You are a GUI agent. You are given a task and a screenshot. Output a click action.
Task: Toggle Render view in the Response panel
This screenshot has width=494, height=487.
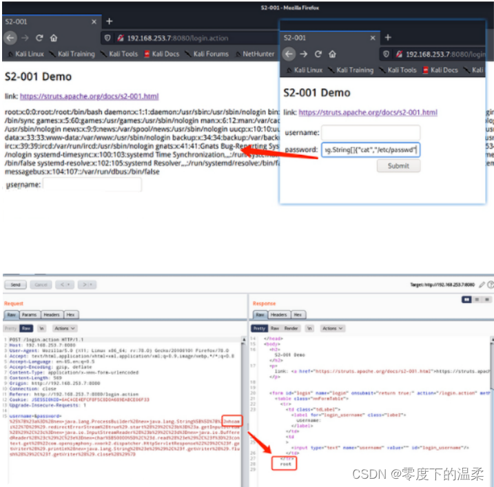tap(291, 329)
